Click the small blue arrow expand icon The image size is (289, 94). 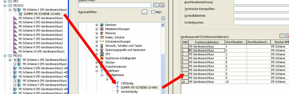[x=163, y=18]
